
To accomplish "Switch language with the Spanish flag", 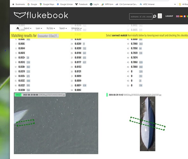I will pos(181,16).
